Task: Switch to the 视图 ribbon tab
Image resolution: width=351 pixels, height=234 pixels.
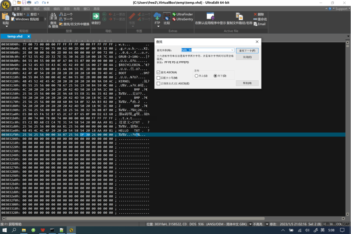Action: 47,9
